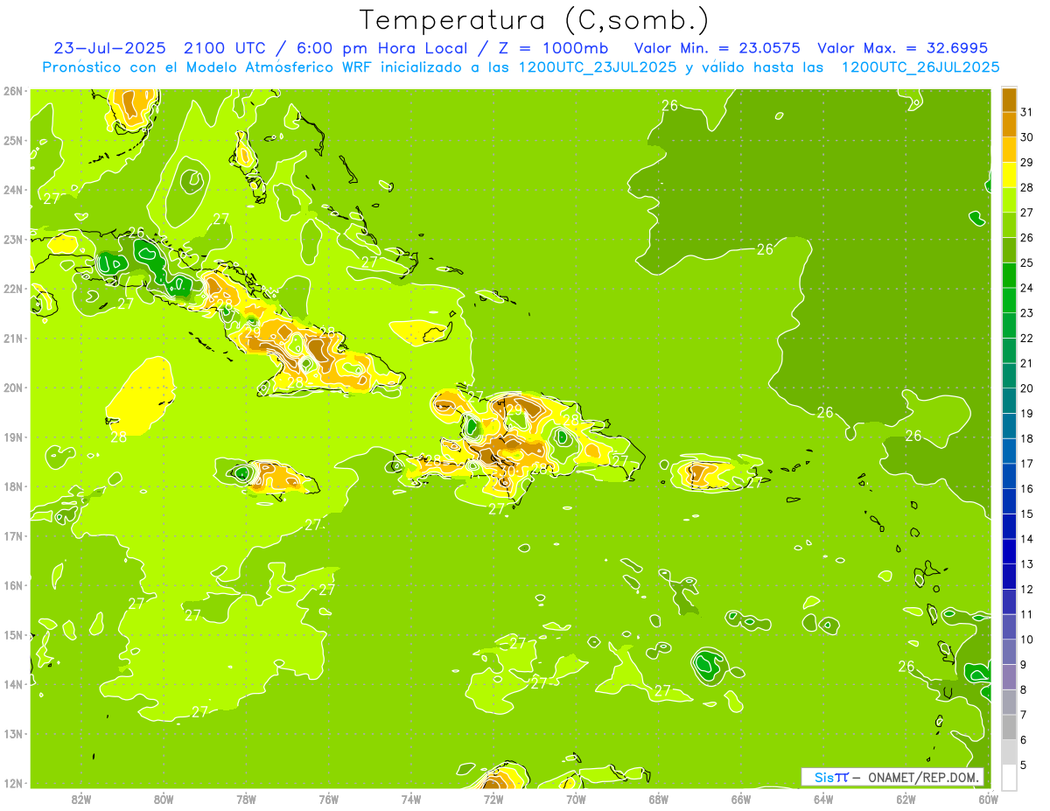Image resolution: width=1050 pixels, height=811 pixels.
Task: Click the '17N' latitude axis label
Action: pyautogui.click(x=13, y=535)
